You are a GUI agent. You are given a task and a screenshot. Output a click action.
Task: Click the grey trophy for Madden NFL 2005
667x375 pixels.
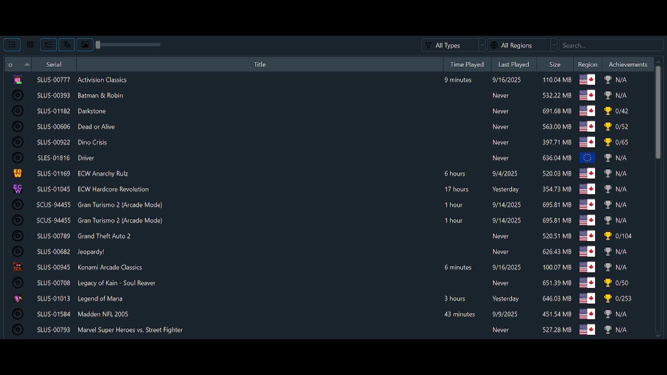click(x=608, y=314)
